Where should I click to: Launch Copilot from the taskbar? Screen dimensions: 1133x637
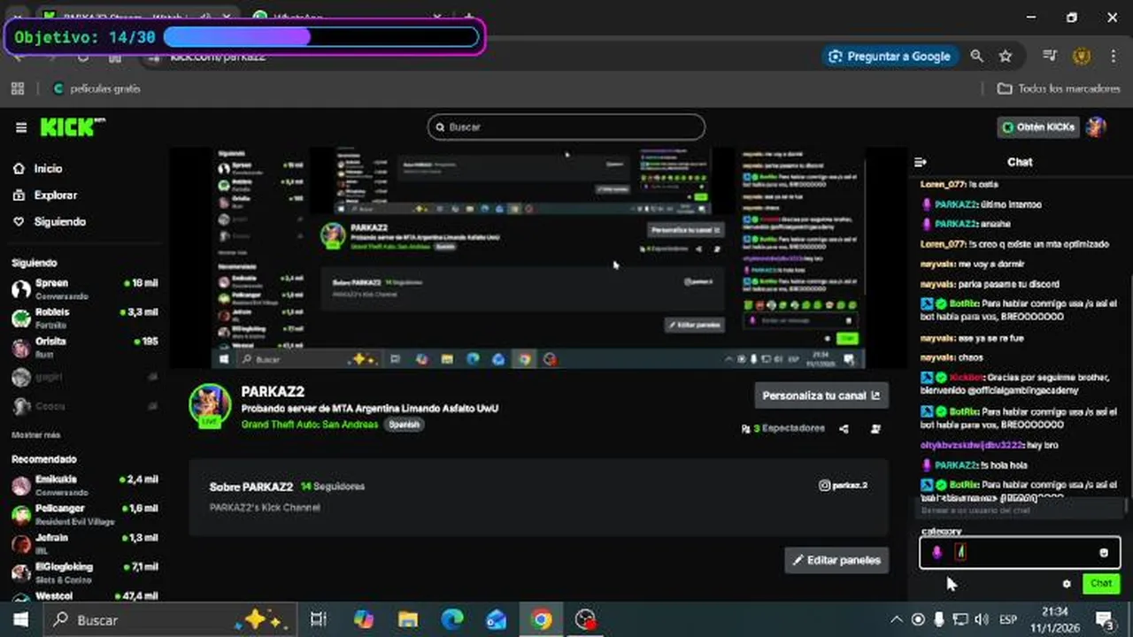click(x=363, y=620)
